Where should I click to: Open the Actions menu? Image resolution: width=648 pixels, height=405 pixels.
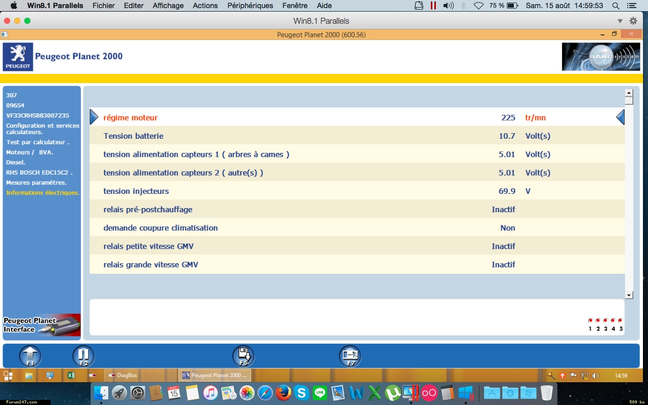point(206,6)
